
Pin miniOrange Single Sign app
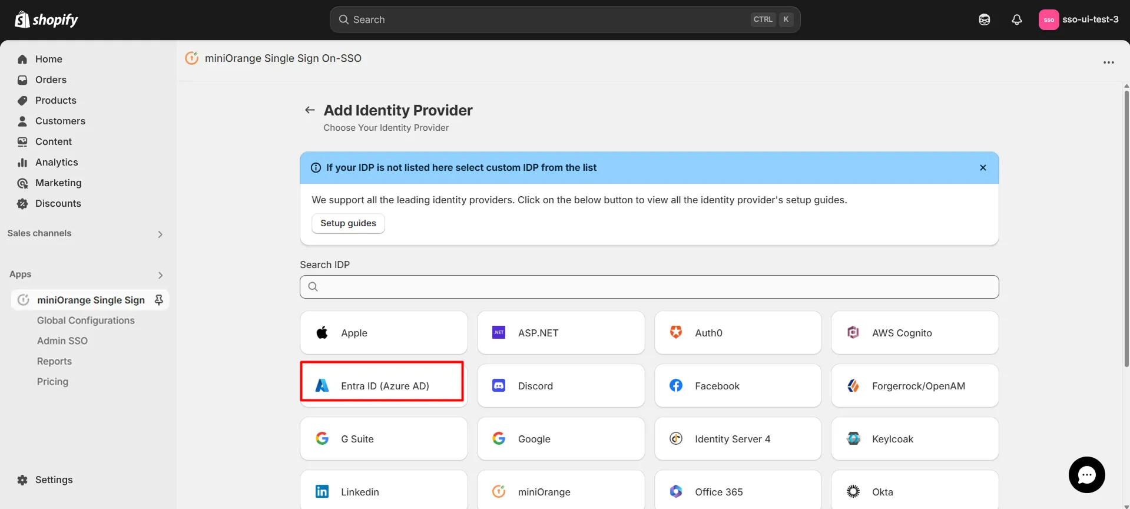coord(158,300)
